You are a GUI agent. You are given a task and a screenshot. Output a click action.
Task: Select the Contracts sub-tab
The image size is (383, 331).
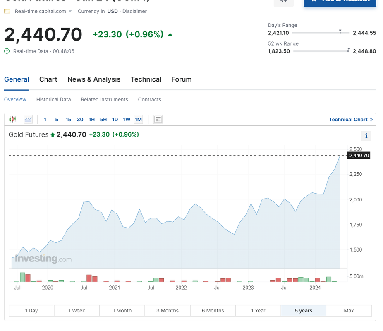[x=149, y=99]
